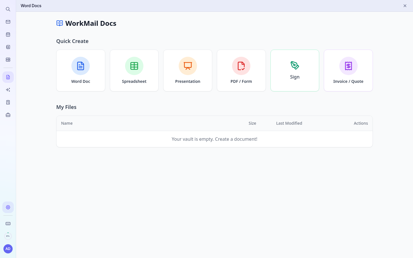Open the mail envelope icon
The image size is (413, 258).
coord(8,22)
